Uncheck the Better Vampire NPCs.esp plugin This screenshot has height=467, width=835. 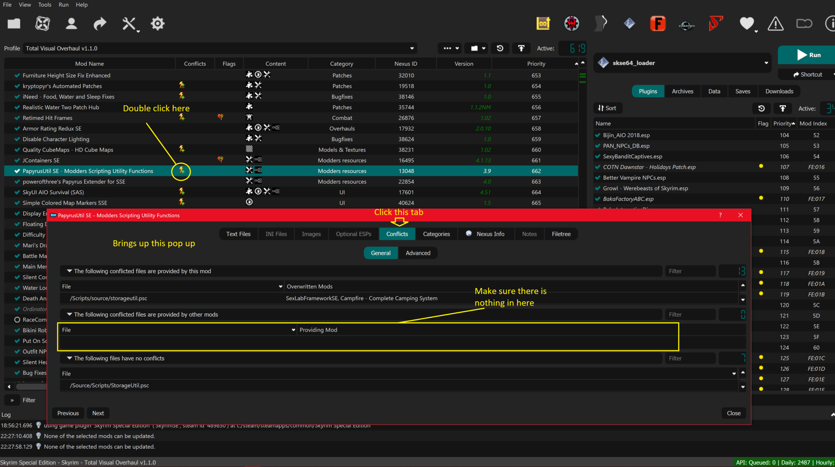pyautogui.click(x=598, y=178)
